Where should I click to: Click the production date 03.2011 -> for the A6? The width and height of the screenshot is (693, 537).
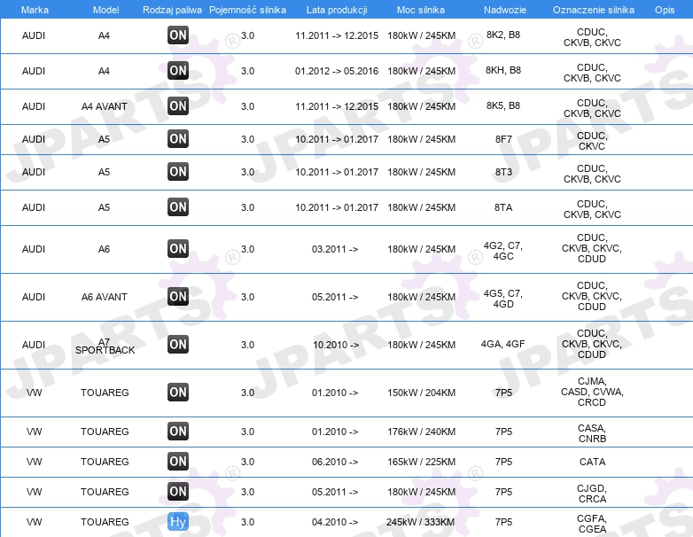tap(335, 249)
